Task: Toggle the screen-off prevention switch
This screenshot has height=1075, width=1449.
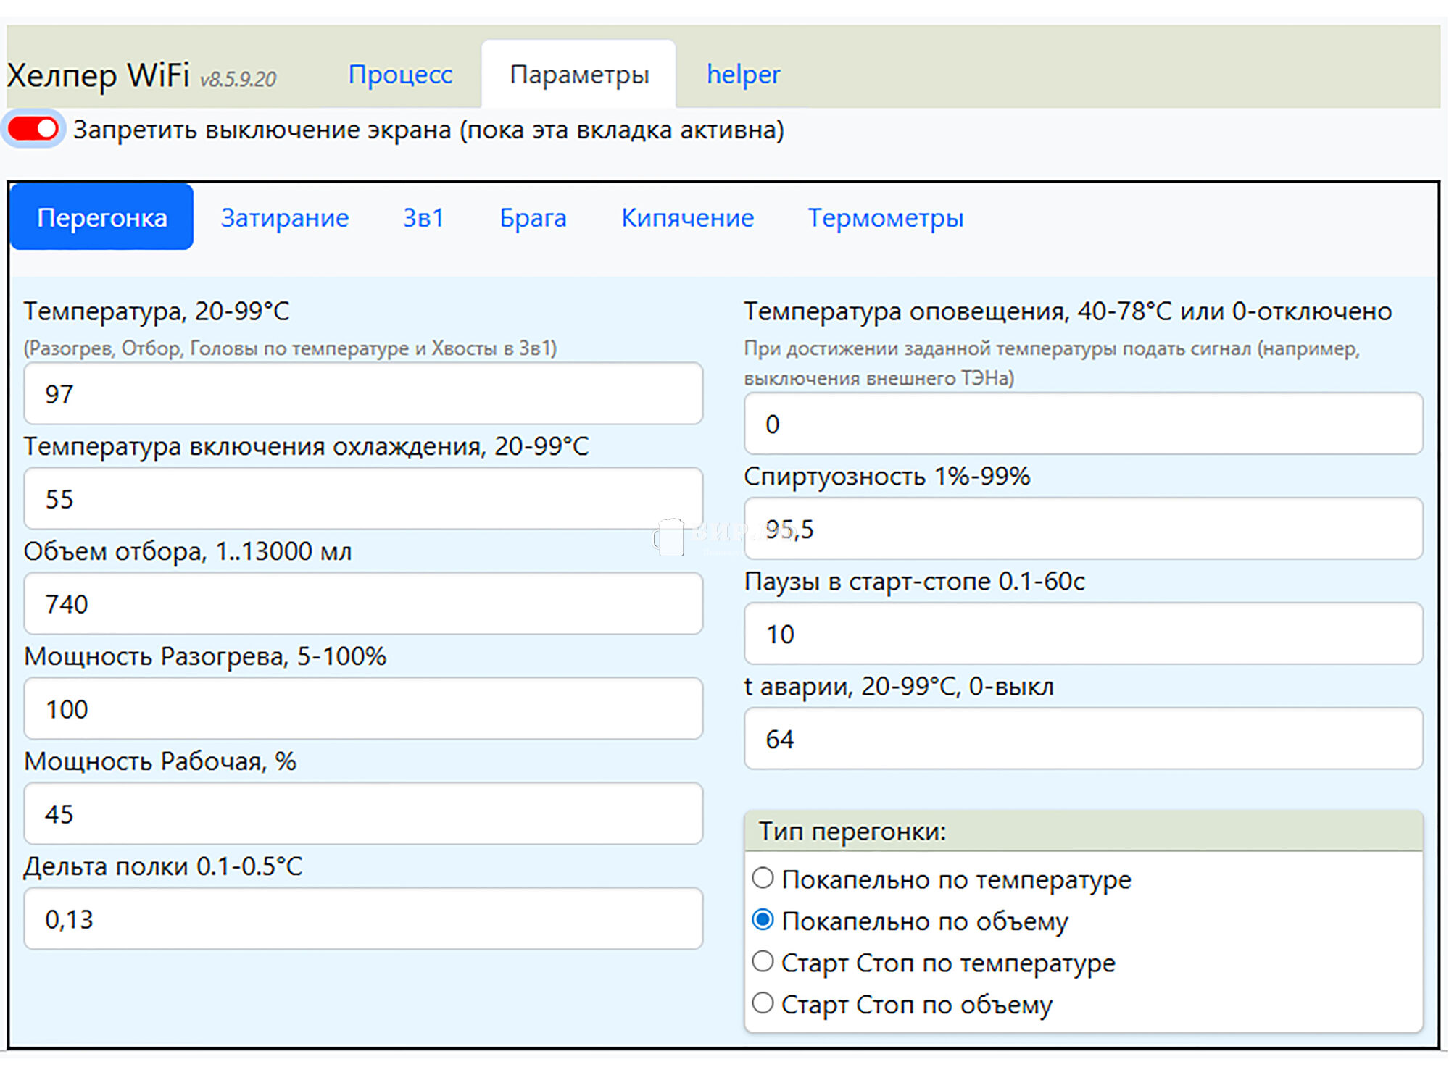Action: click(x=33, y=130)
